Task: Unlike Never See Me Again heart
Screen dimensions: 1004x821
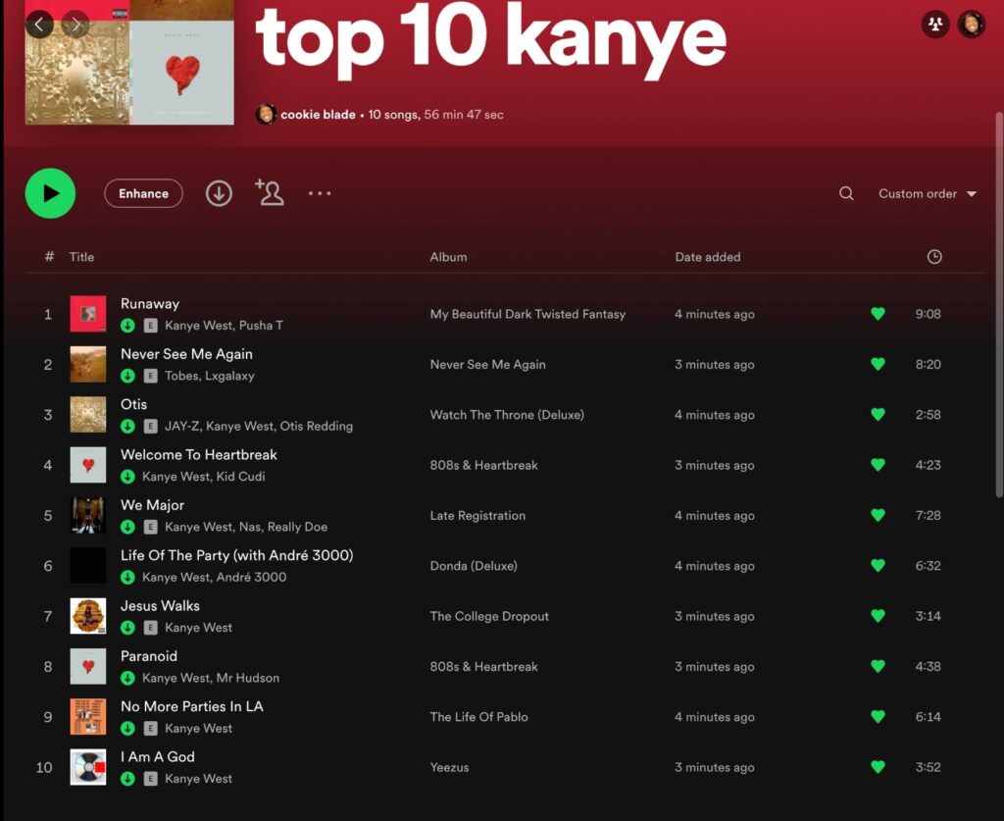Action: pyautogui.click(x=878, y=364)
